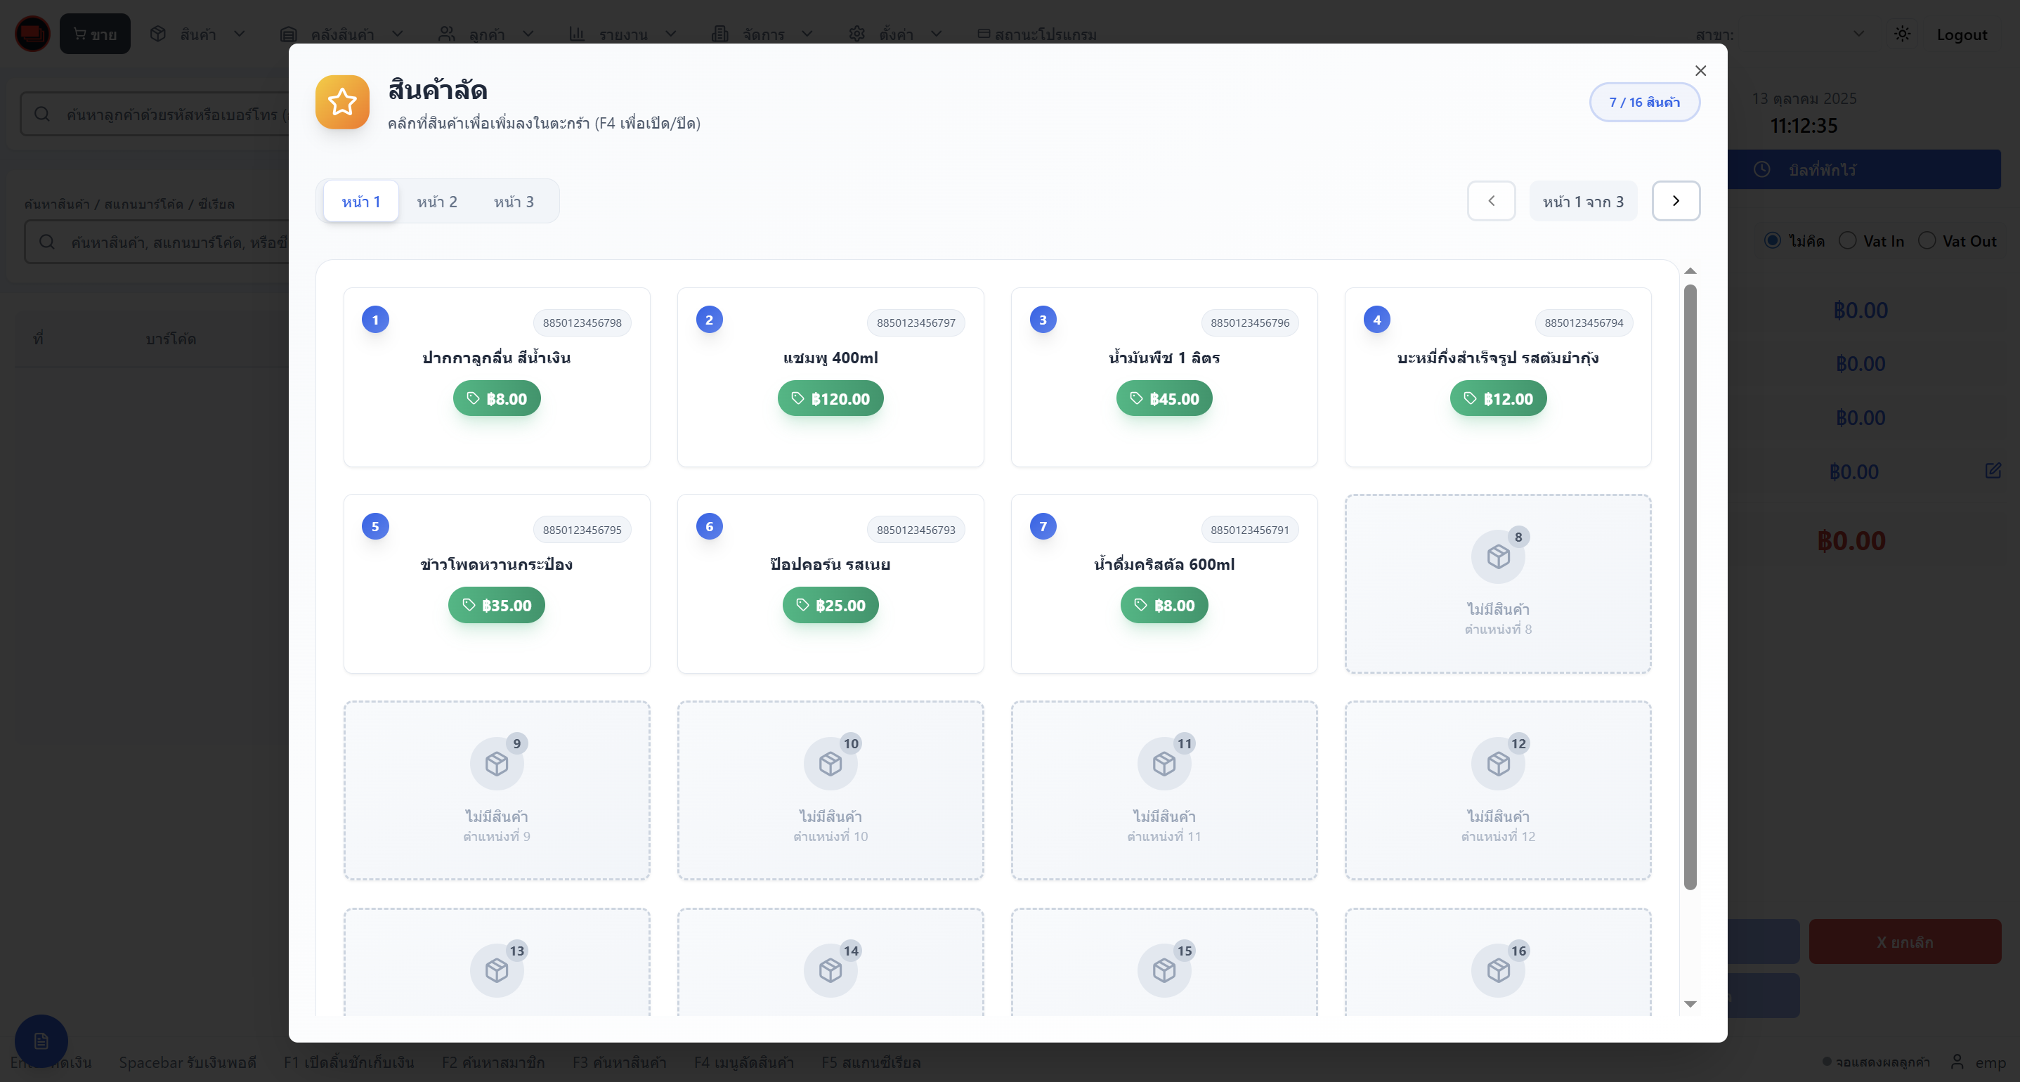Select the ไม่คิด VAT radio option
The height and width of the screenshot is (1082, 2020).
pos(1772,241)
